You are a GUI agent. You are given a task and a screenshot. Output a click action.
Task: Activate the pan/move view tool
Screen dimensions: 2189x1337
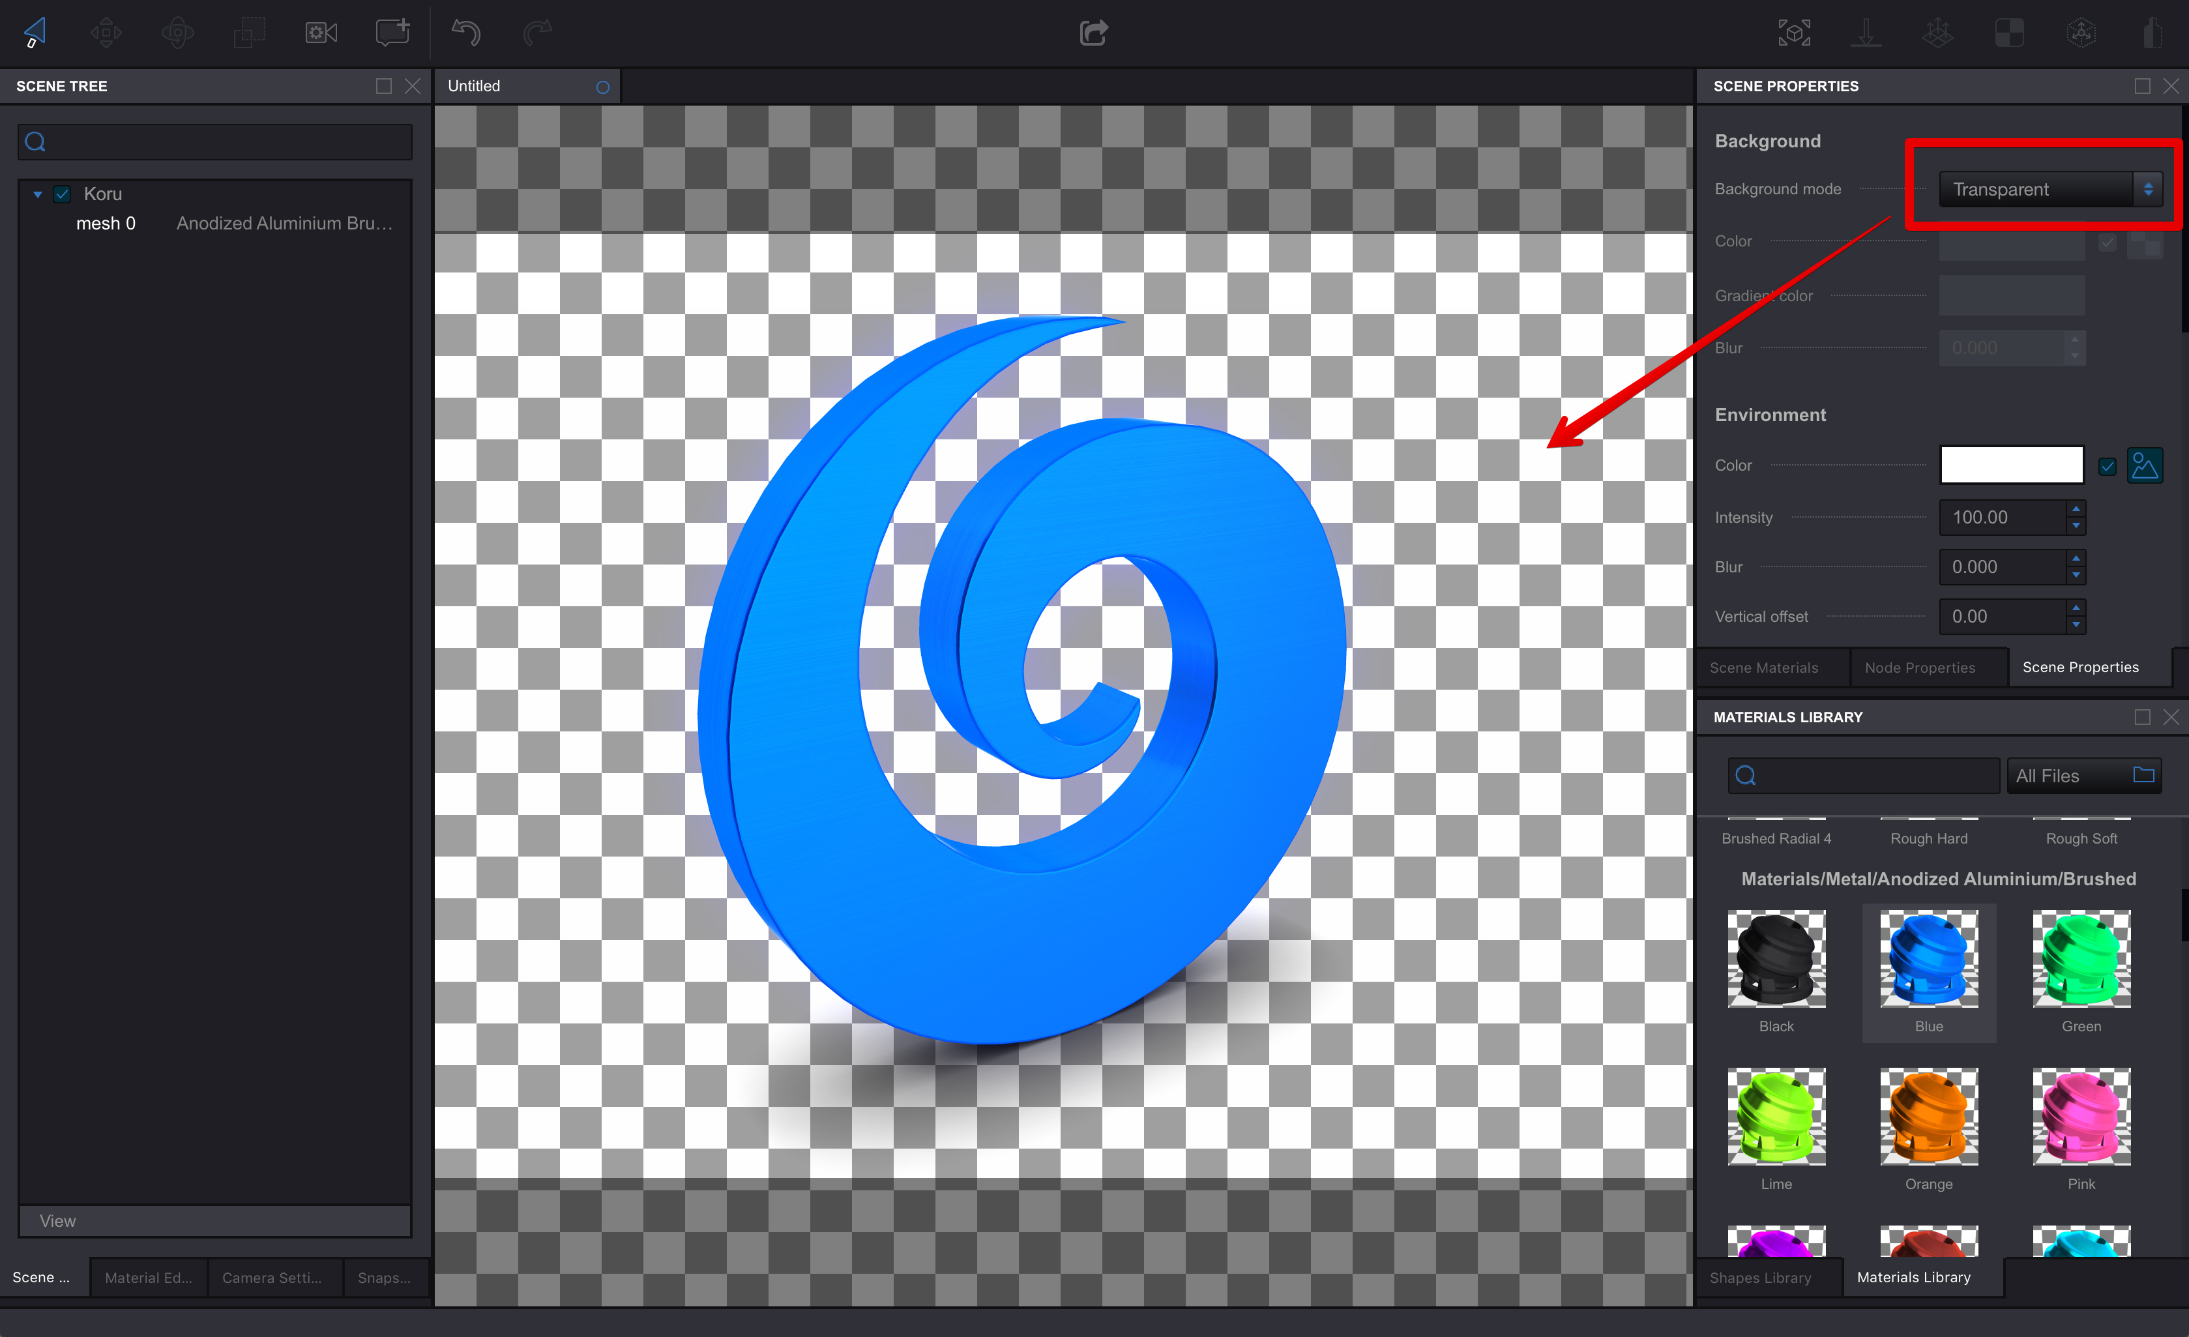(x=106, y=32)
